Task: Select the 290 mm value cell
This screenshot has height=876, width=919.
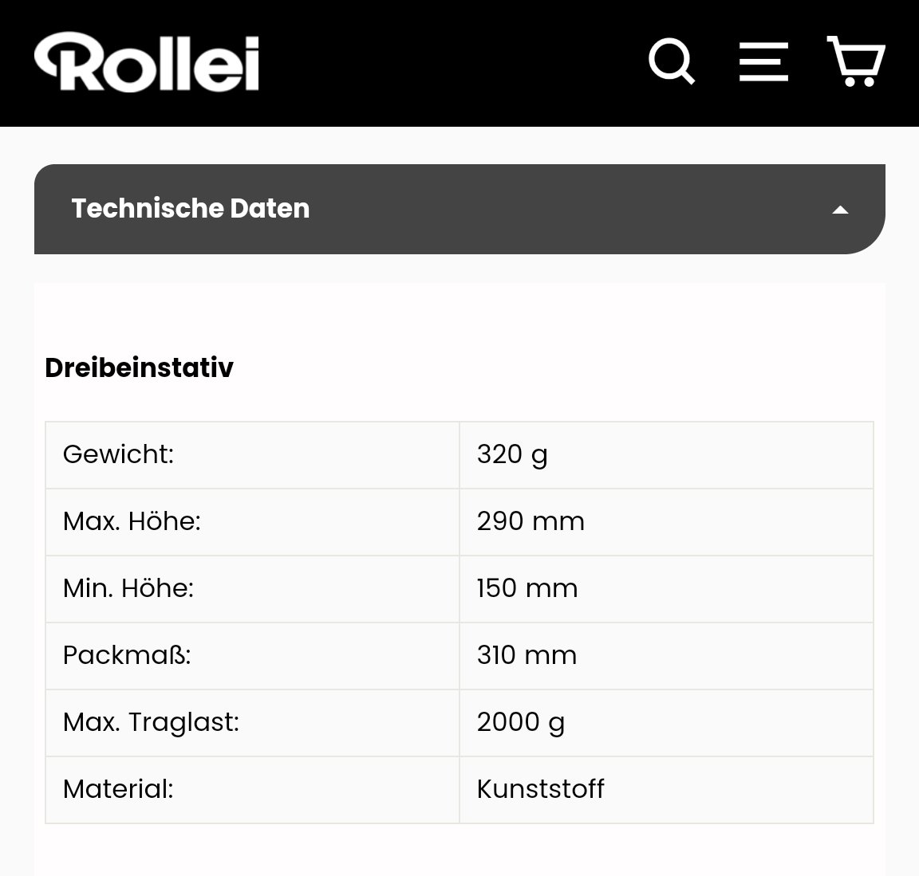Action: pos(666,522)
